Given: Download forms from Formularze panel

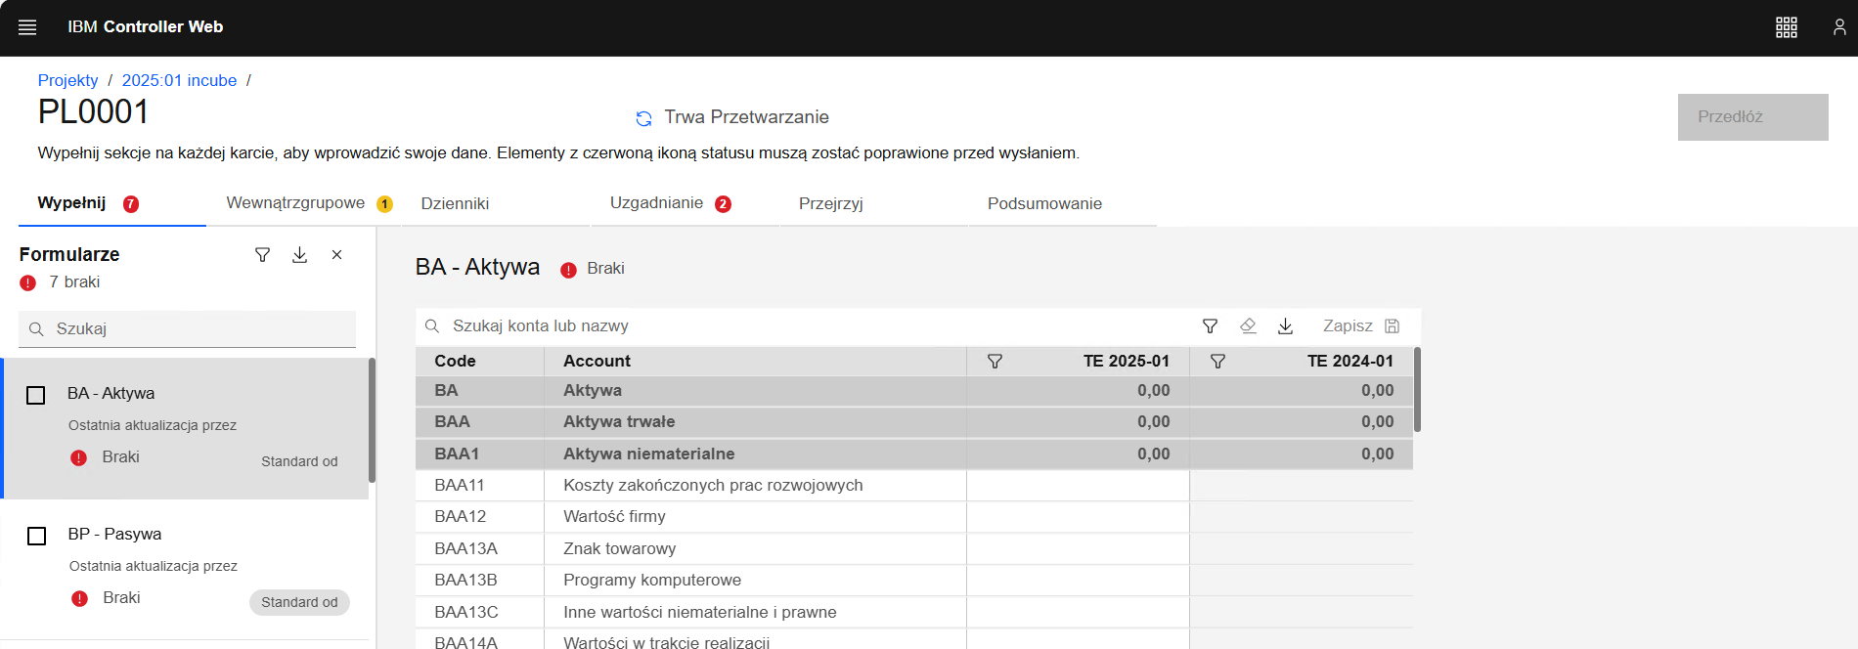Looking at the screenshot, I should pyautogui.click(x=299, y=255).
